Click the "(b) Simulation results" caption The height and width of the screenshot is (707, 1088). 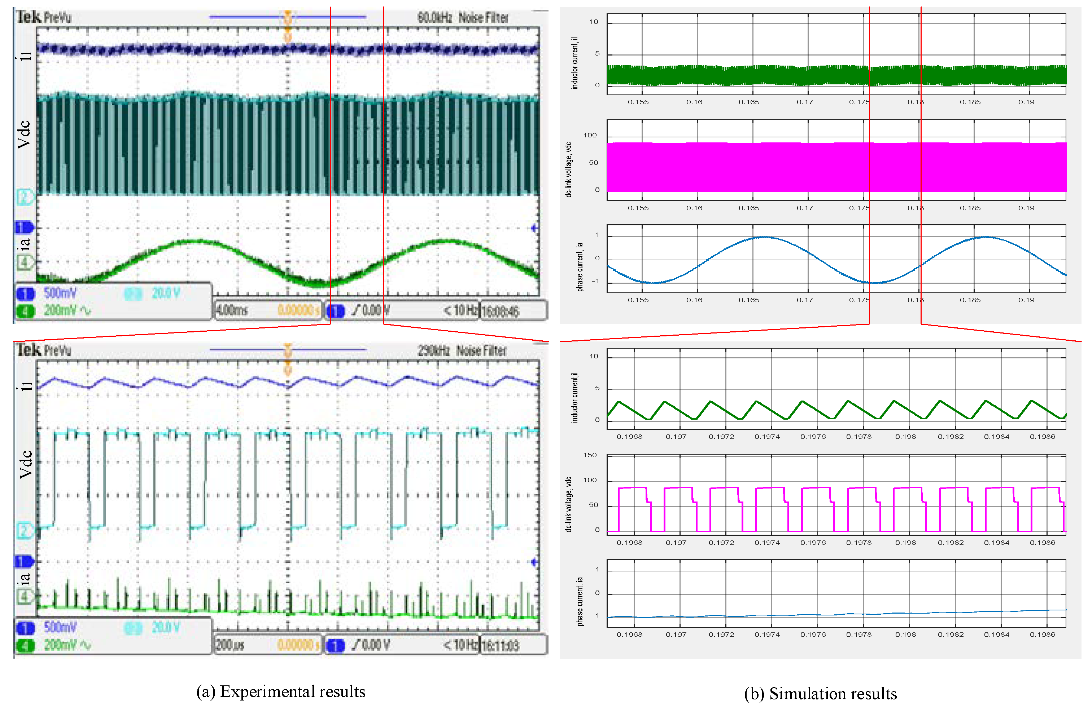820,693
